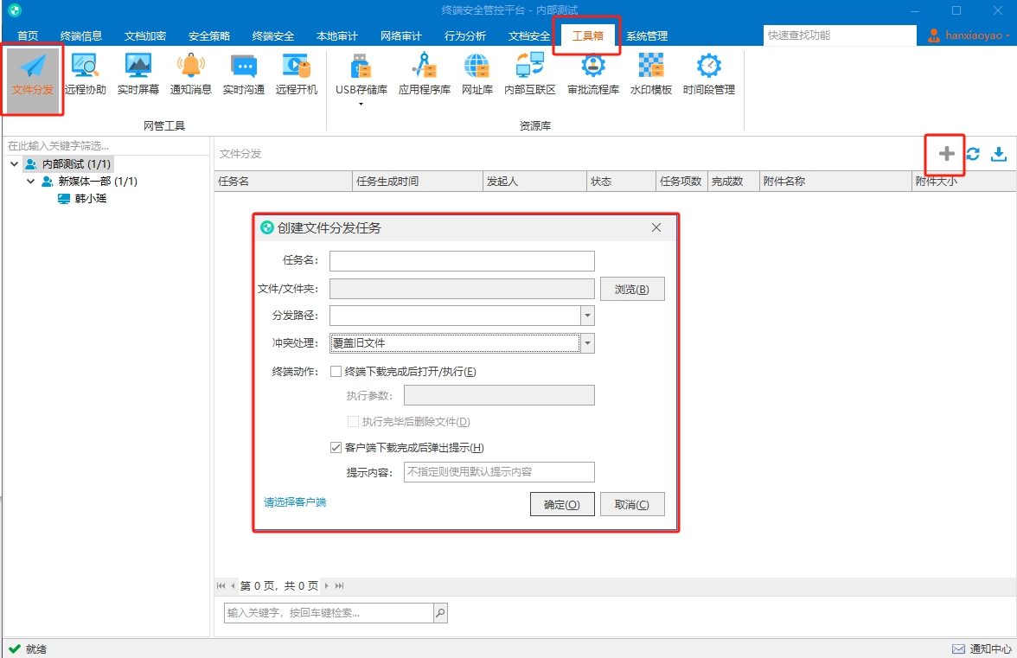Screen dimensions: 1017x658
Task: Open the 实时沟通 live chat tool
Action: (x=243, y=74)
